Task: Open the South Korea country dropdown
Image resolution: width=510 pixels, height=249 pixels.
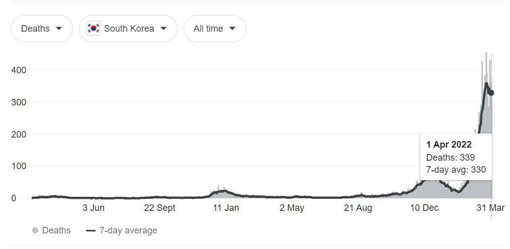Action: (x=128, y=29)
